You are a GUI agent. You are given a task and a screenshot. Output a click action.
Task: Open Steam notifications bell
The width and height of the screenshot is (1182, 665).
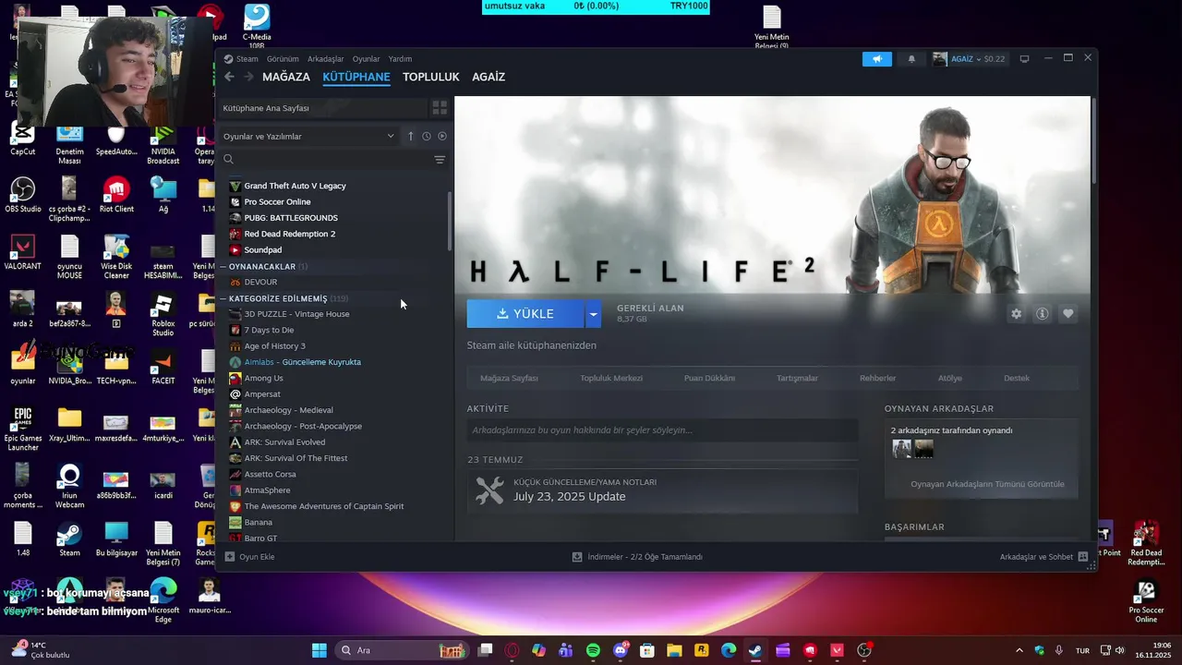(x=911, y=59)
